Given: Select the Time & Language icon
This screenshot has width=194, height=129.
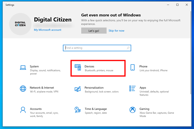Looking at the screenshot, I should [78, 110].
